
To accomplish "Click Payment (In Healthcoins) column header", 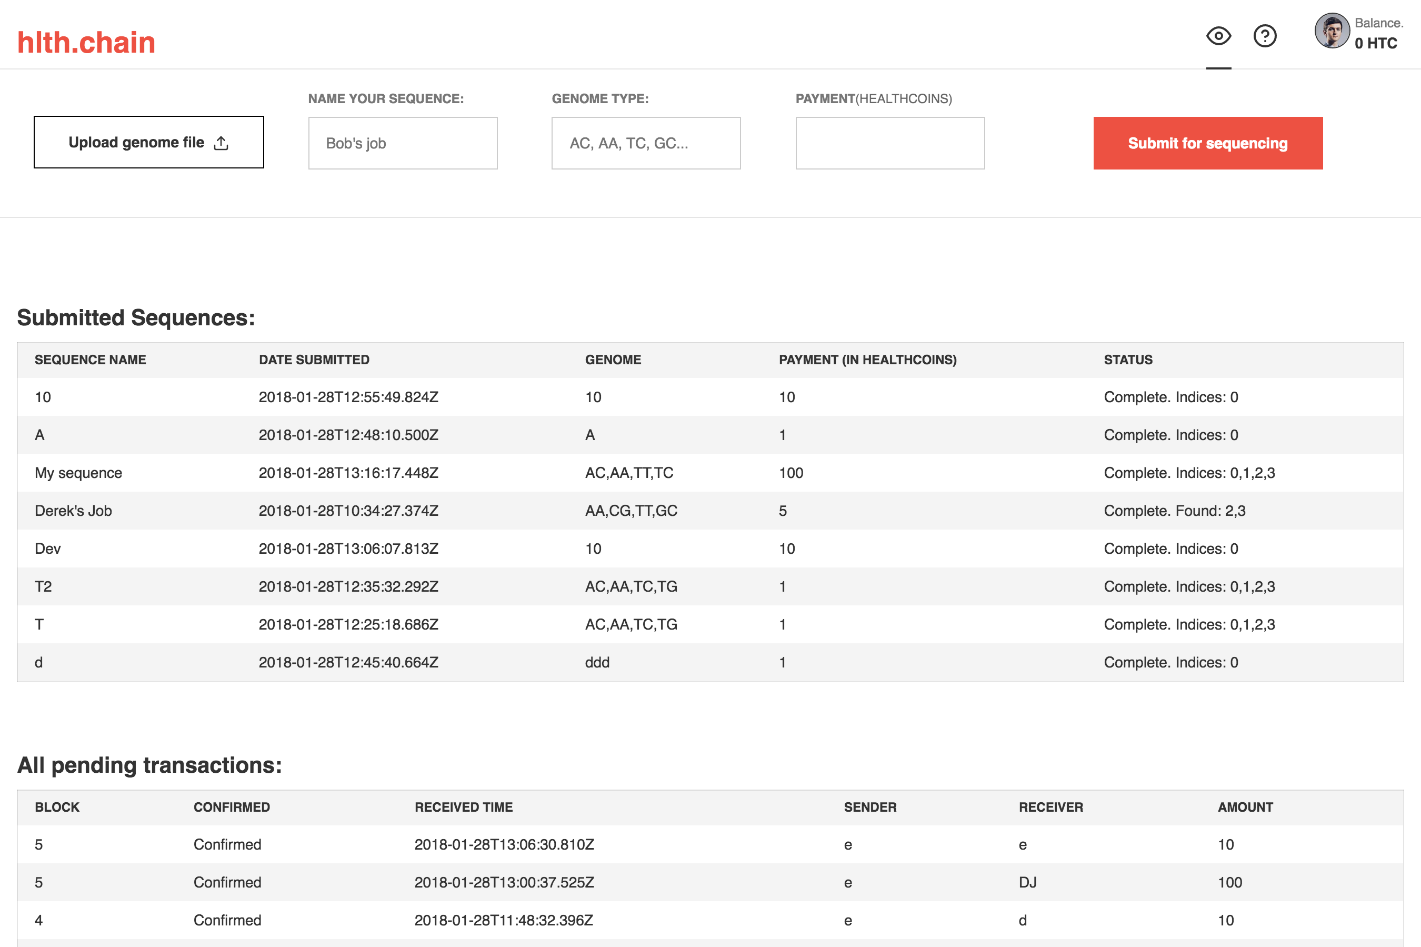I will tap(867, 360).
